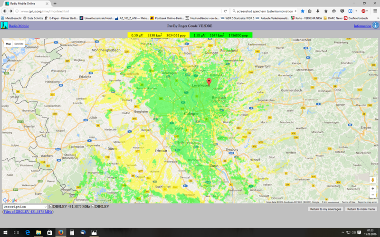Toggle the second DB0LEV checkbox
This screenshot has width=380, height=237.
click(x=93, y=206)
